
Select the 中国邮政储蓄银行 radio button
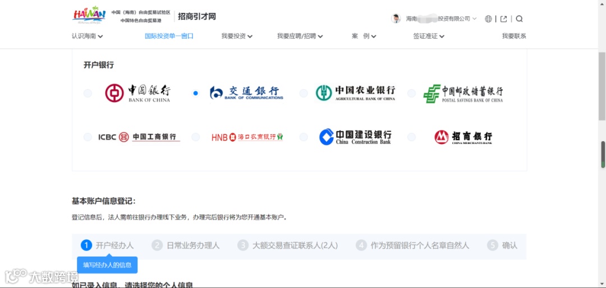coord(412,93)
